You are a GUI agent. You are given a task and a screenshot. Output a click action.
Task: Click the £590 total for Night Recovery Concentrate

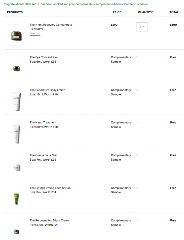[173, 25]
